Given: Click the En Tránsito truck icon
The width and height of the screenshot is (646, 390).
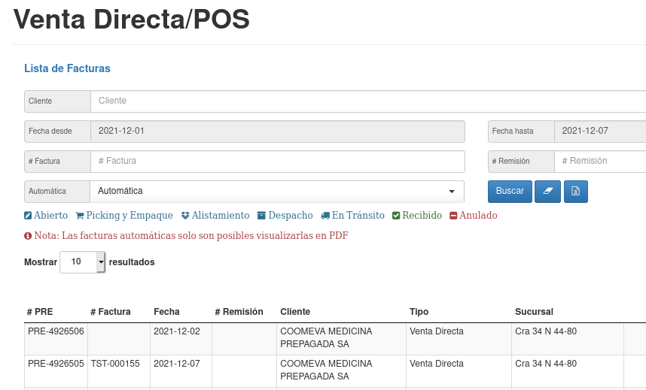Looking at the screenshot, I should [325, 216].
